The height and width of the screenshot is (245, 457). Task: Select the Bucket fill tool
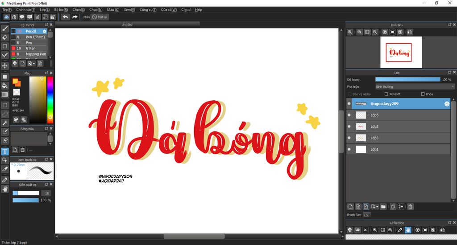[5, 86]
